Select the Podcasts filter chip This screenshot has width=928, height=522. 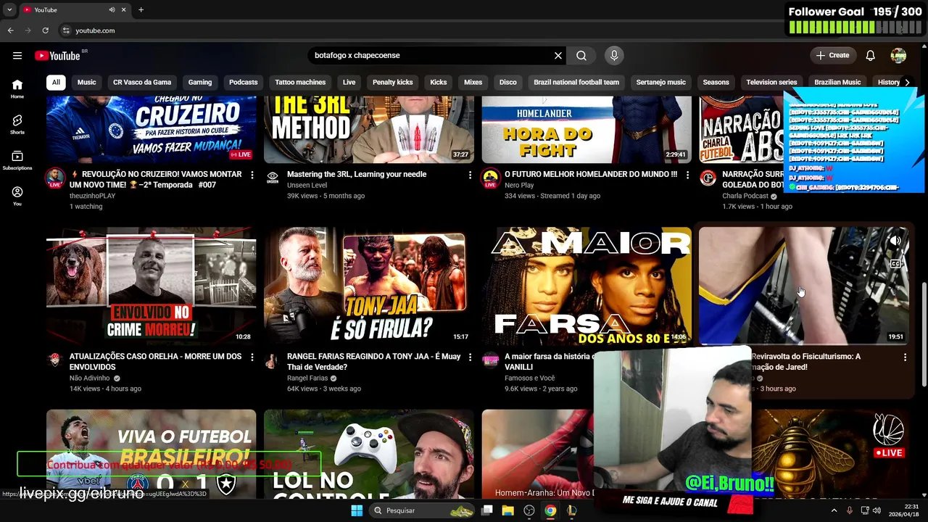[x=244, y=82]
